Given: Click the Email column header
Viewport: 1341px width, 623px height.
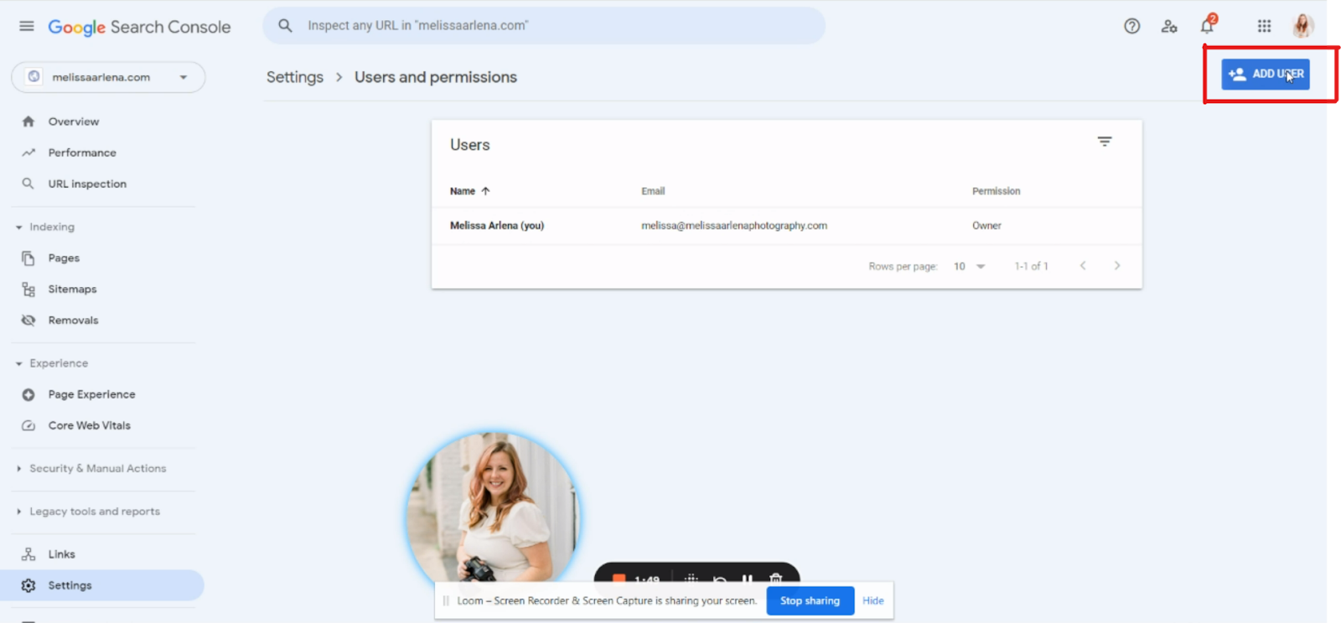Looking at the screenshot, I should (x=653, y=191).
